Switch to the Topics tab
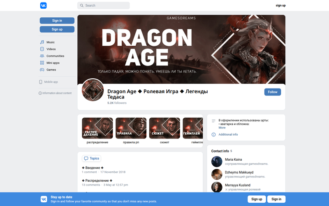The height and width of the screenshot is (206, 329). (x=91, y=159)
